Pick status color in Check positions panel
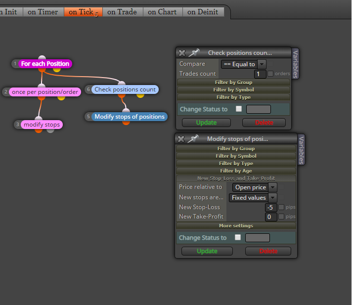 coord(259,109)
